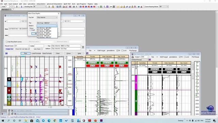Open the Working Set dropdown

pyautogui.click(x=40, y=6)
